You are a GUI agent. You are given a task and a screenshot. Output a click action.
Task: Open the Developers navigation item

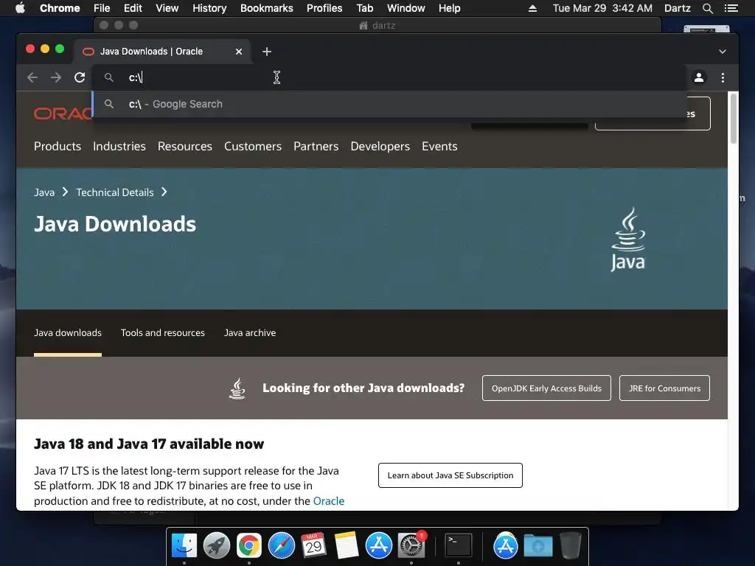point(380,147)
